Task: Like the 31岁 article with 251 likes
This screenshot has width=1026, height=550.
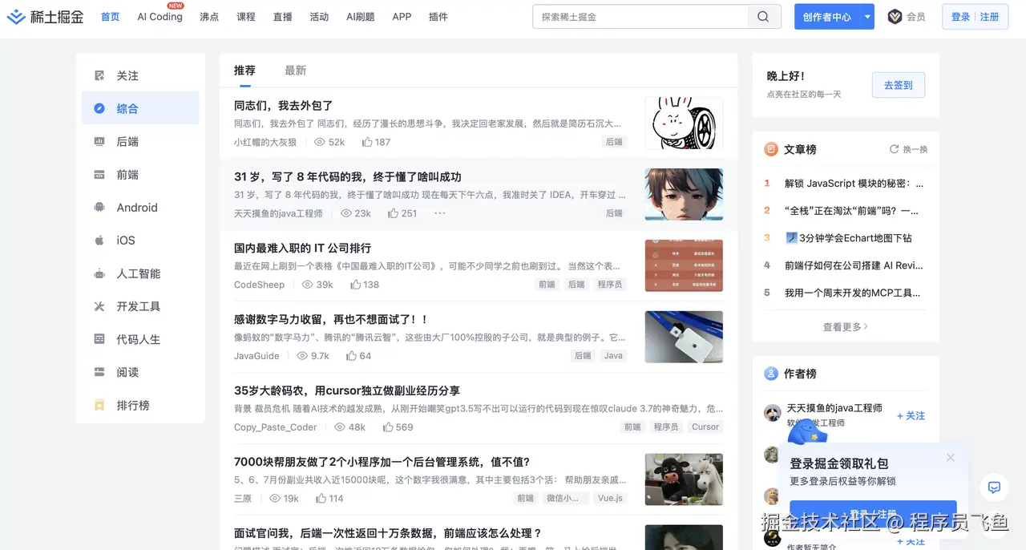Action: click(x=402, y=213)
